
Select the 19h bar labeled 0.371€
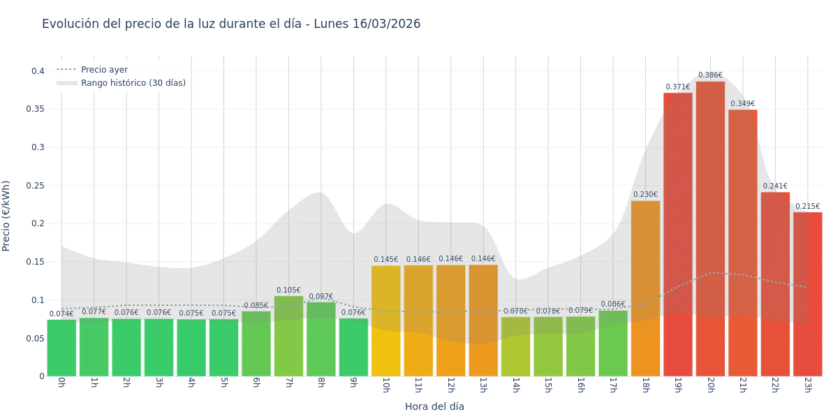coord(677,237)
